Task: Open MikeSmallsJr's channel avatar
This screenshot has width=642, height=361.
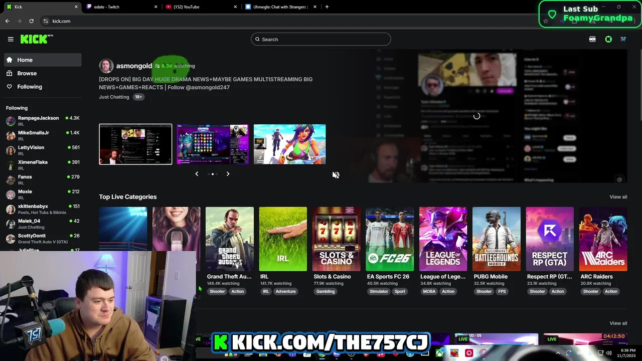Action: click(x=11, y=135)
